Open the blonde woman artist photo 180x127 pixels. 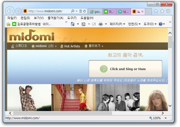point(154,98)
